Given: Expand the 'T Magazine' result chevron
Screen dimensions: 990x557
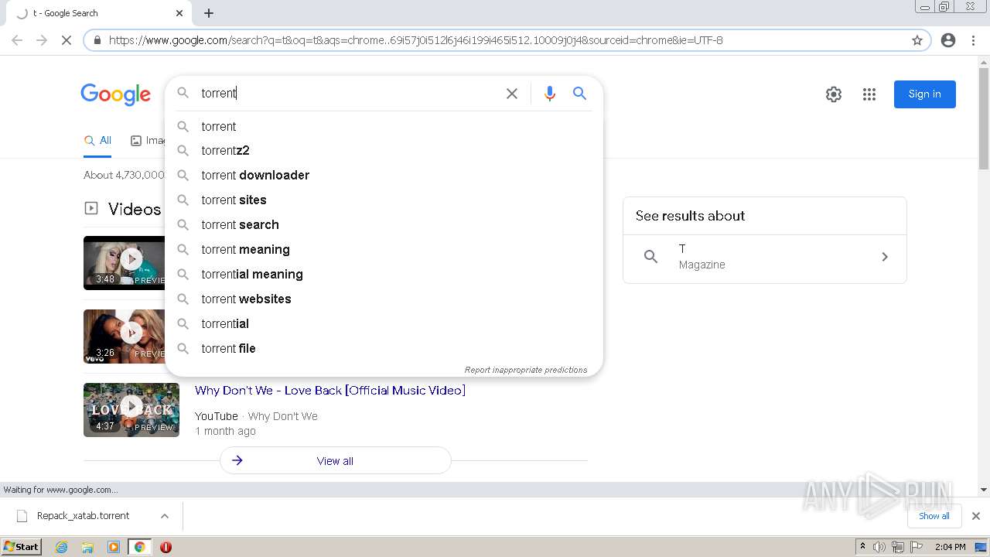Looking at the screenshot, I should tap(885, 257).
